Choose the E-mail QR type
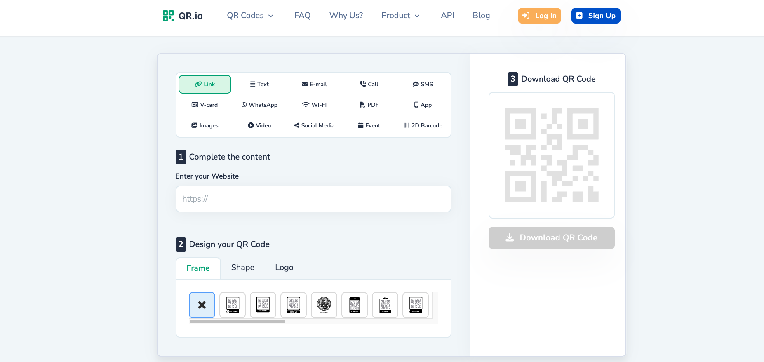The height and width of the screenshot is (362, 764). (x=314, y=84)
